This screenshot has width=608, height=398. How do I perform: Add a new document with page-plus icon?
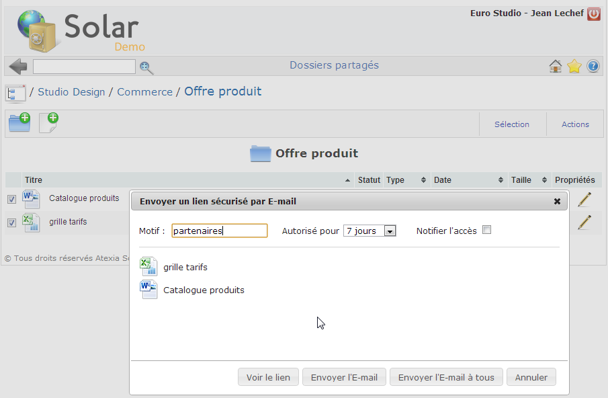[x=48, y=122]
